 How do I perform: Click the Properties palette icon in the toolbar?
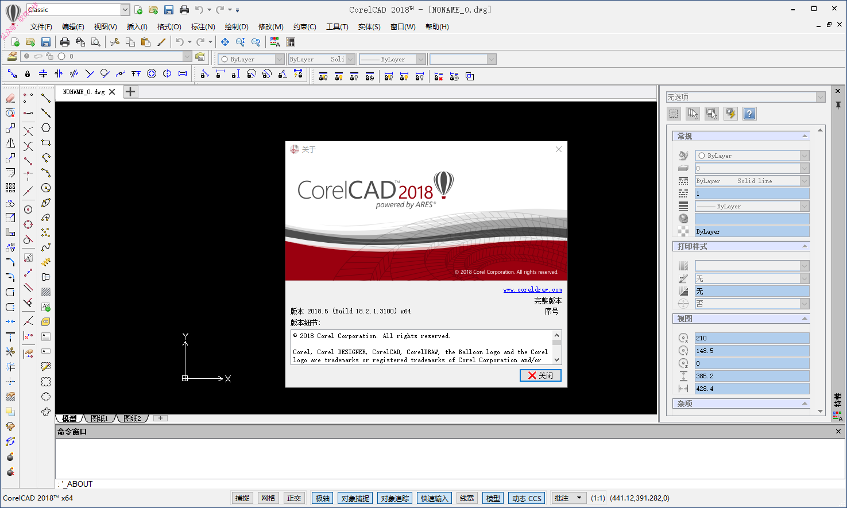275,42
